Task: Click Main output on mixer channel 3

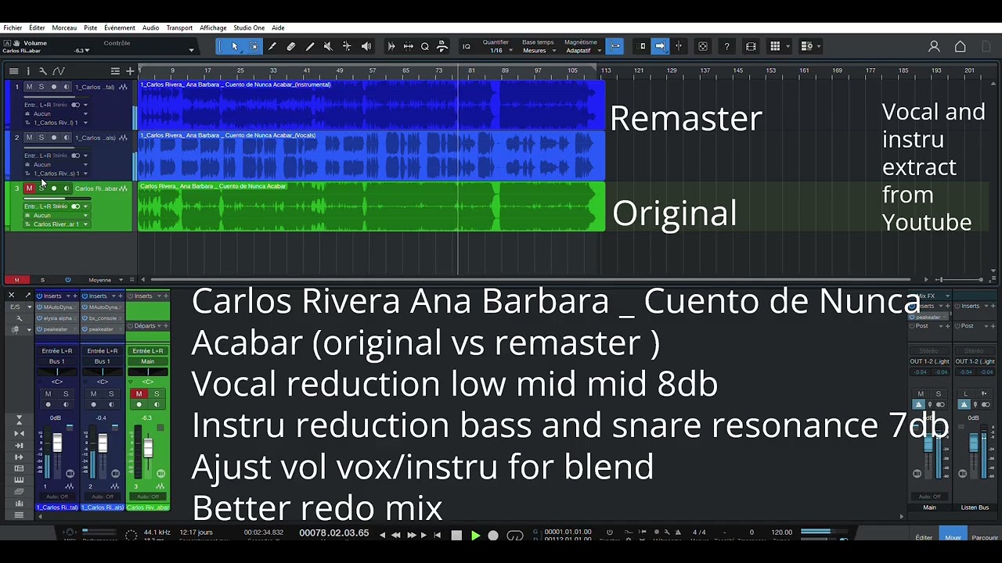Action: 148,362
